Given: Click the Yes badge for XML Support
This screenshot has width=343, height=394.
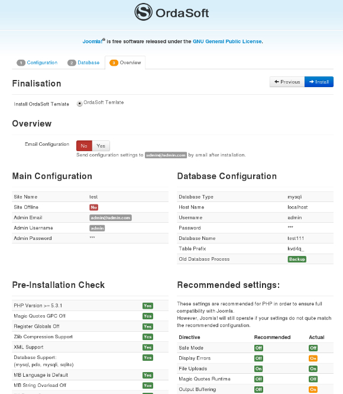Looking at the screenshot, I should 148,347.
